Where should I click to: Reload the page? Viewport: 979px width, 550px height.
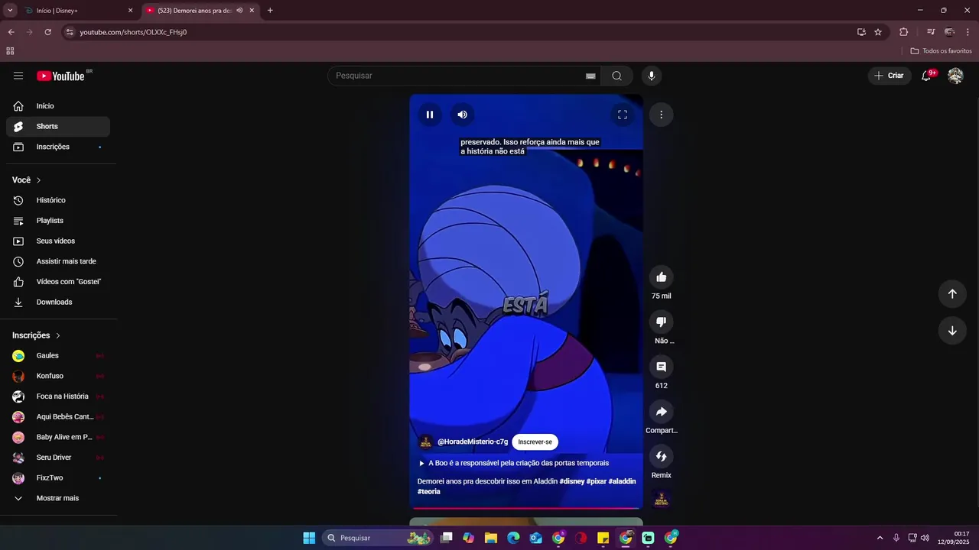click(47, 32)
